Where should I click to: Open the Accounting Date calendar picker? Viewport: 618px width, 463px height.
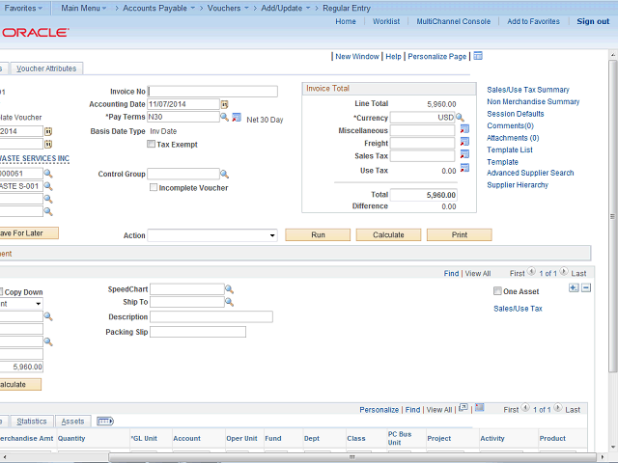click(224, 104)
